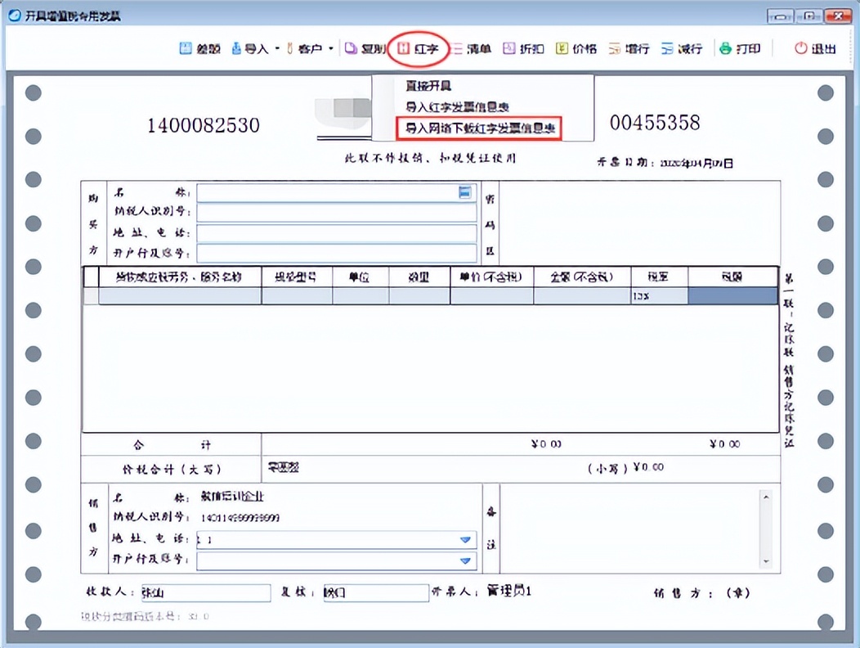Click the 红字 toolbar icon
This screenshot has height=648, width=860.
(x=419, y=48)
